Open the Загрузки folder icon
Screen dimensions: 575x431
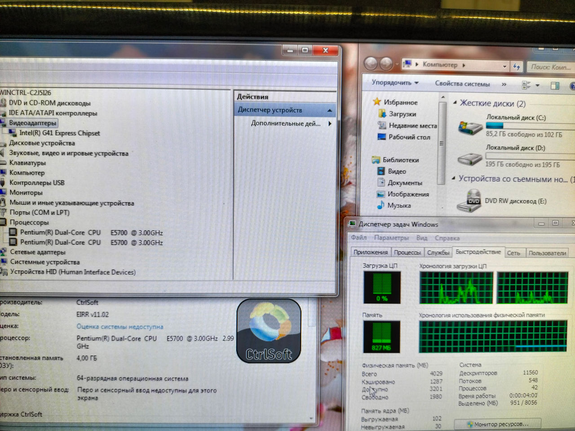382,114
